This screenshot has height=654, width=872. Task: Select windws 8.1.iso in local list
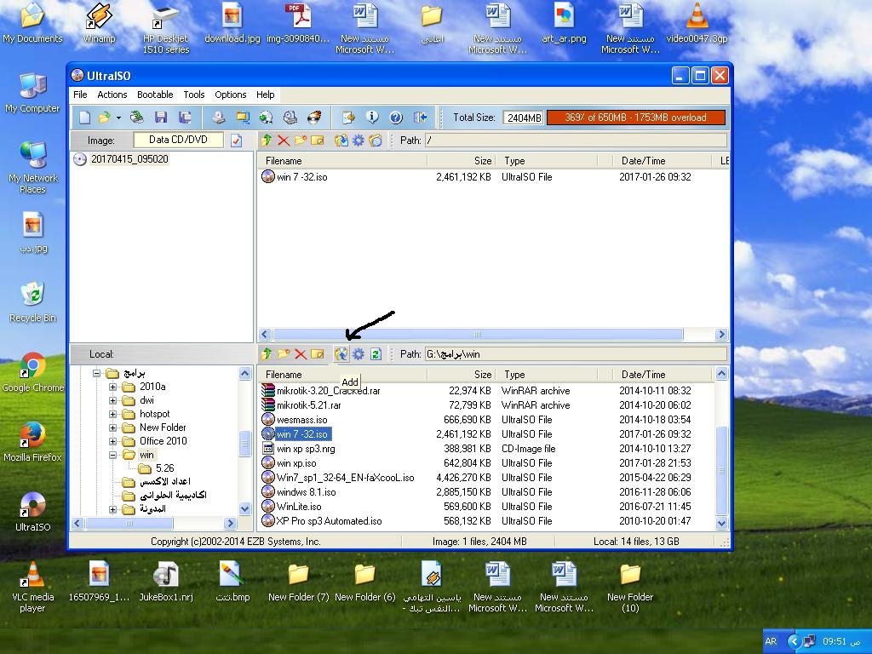(307, 492)
